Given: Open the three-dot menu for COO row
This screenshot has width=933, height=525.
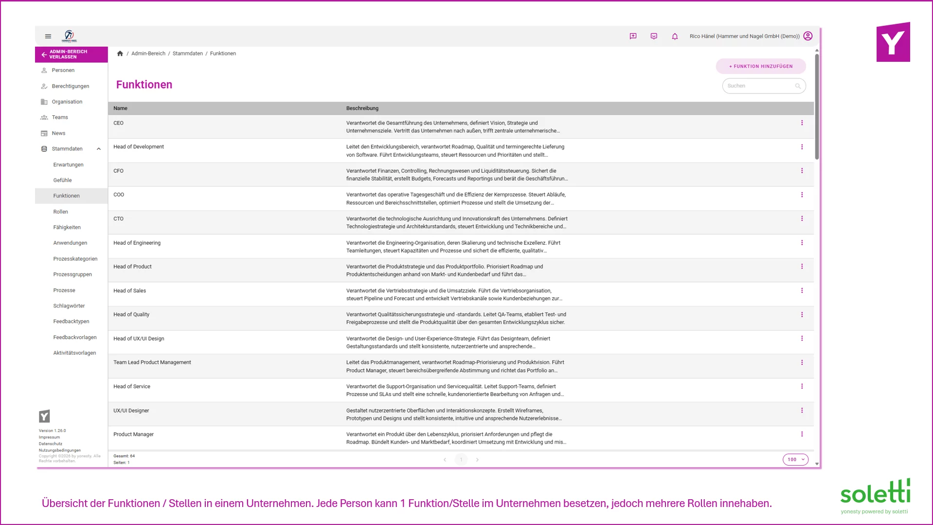Looking at the screenshot, I should point(802,195).
